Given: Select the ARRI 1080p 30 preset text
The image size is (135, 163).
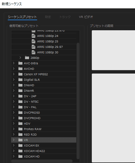Looking at the screenshot, I should click(48, 52).
